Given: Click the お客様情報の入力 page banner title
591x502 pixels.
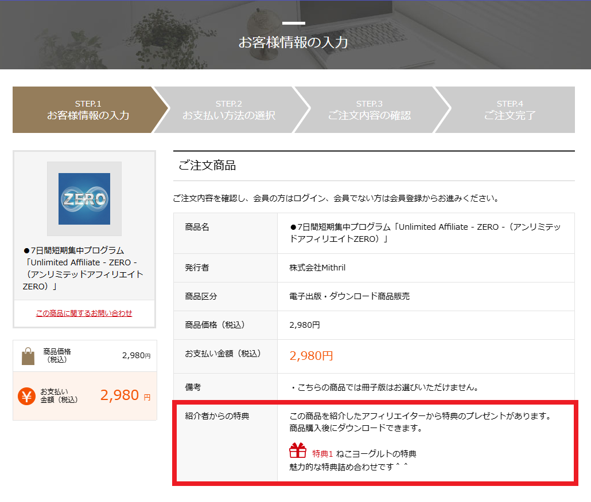Looking at the screenshot, I should (x=293, y=43).
